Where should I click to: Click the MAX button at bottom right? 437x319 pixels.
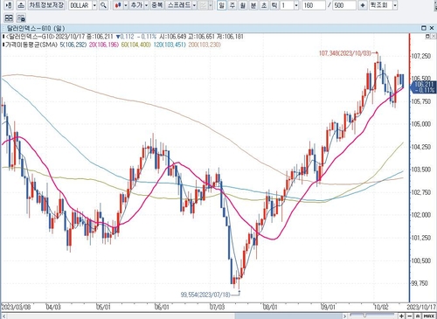click(x=429, y=316)
